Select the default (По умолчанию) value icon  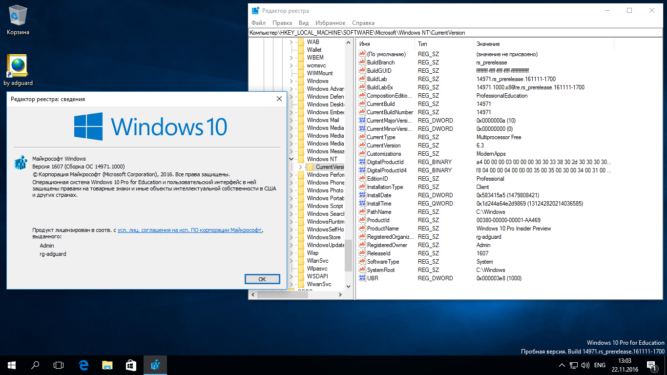(x=362, y=54)
